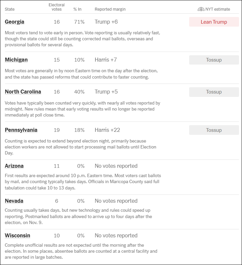
Task: Click the NYT estimate needle icon
Action: click(x=201, y=9)
